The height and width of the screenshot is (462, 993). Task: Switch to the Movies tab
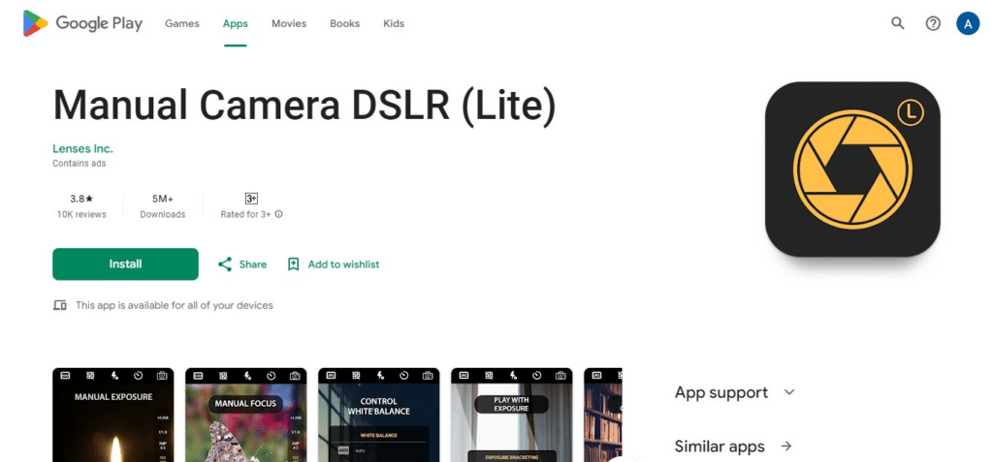[289, 23]
